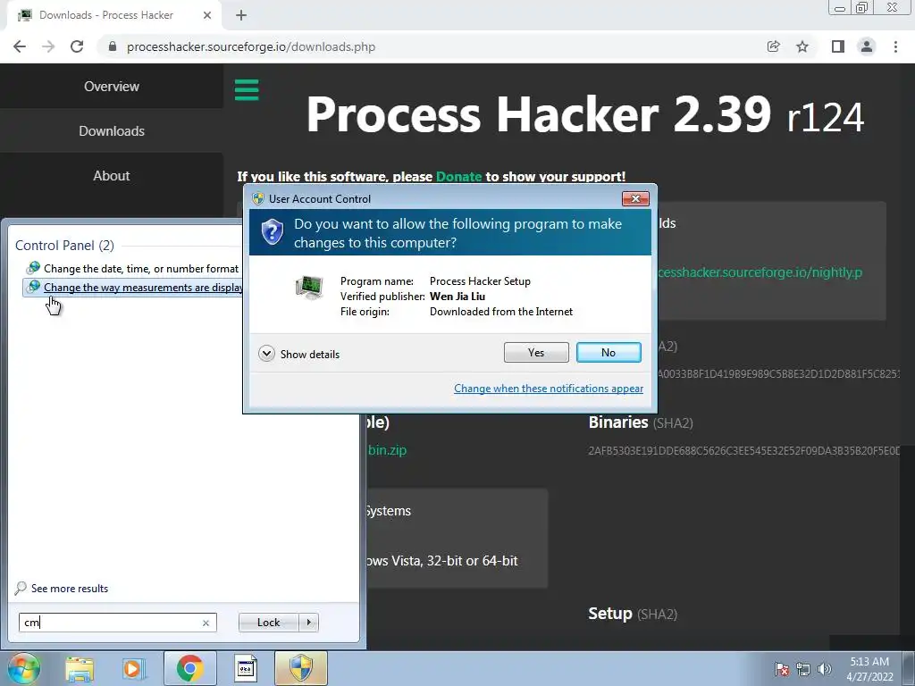Switch to Chrome in the taskbar

189,668
